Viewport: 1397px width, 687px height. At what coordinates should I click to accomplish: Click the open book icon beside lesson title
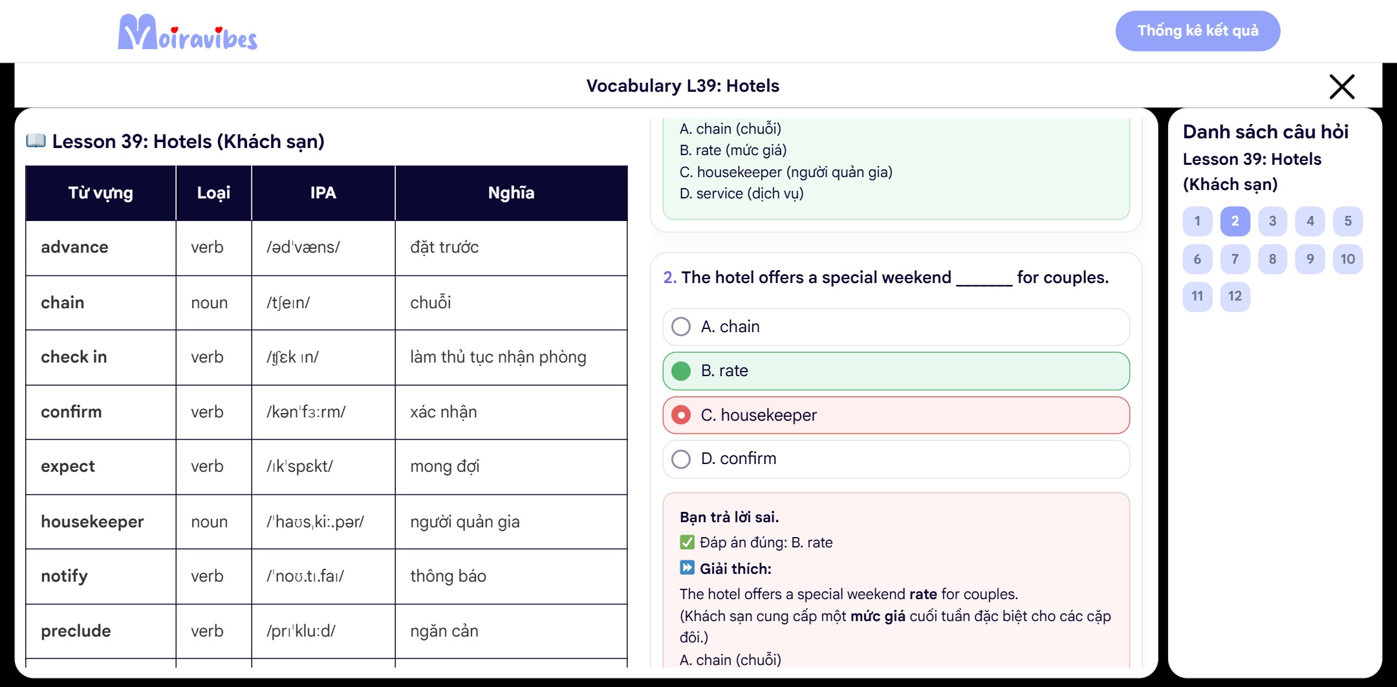(x=36, y=141)
